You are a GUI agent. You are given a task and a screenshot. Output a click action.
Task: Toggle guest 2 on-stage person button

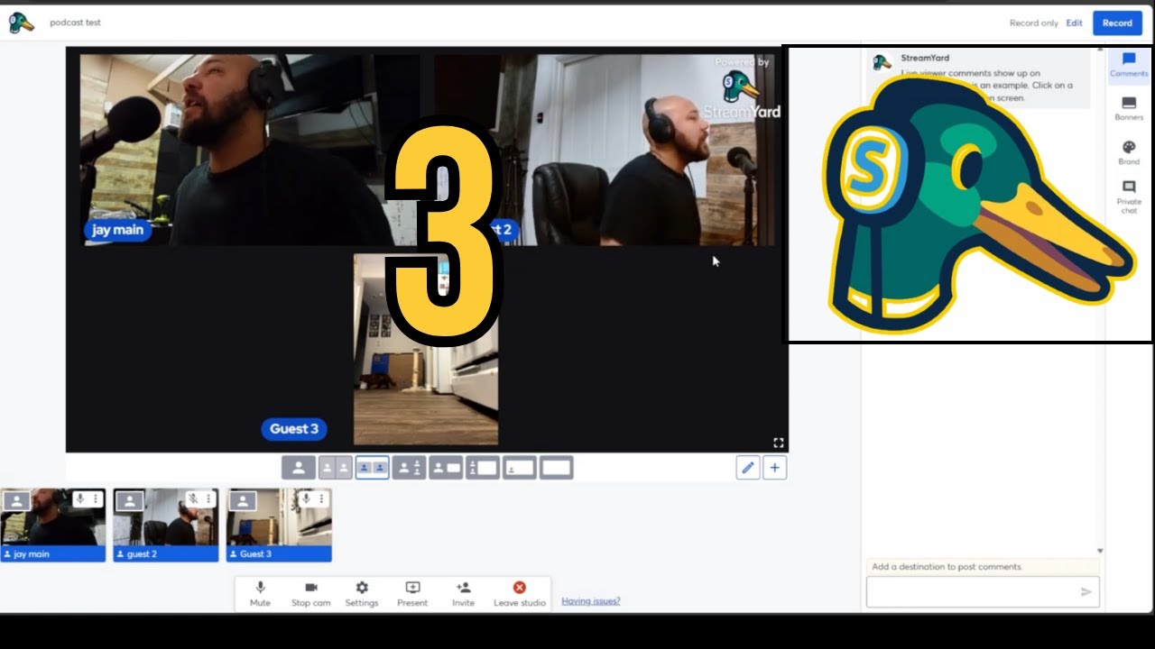coord(130,501)
